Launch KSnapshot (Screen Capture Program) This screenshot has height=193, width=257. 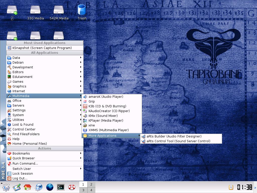pos(45,48)
